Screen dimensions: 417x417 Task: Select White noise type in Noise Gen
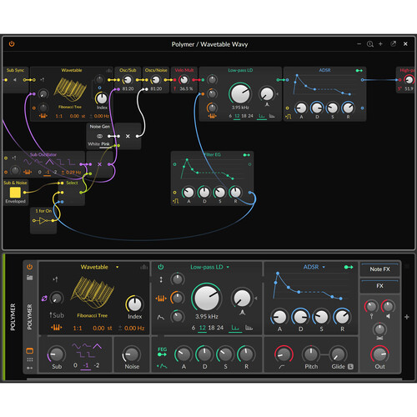click(93, 144)
